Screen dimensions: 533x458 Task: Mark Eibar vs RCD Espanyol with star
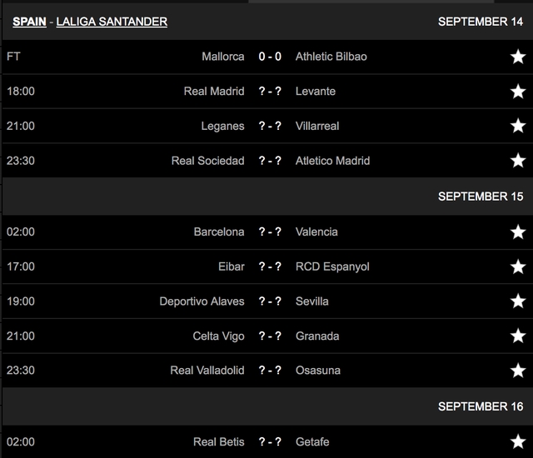[x=518, y=267]
